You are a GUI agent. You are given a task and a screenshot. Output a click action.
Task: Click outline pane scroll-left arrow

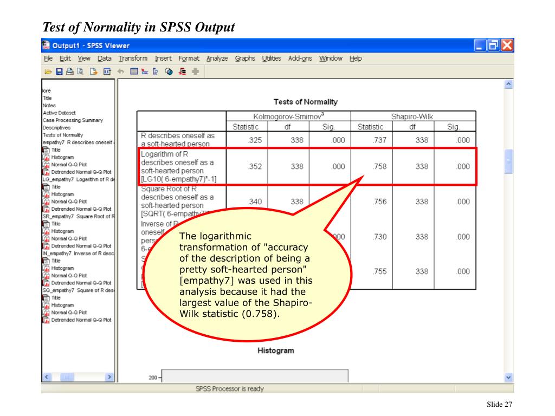tap(47, 377)
